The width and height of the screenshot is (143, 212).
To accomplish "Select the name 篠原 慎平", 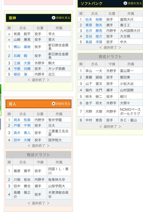I will [22, 171].
